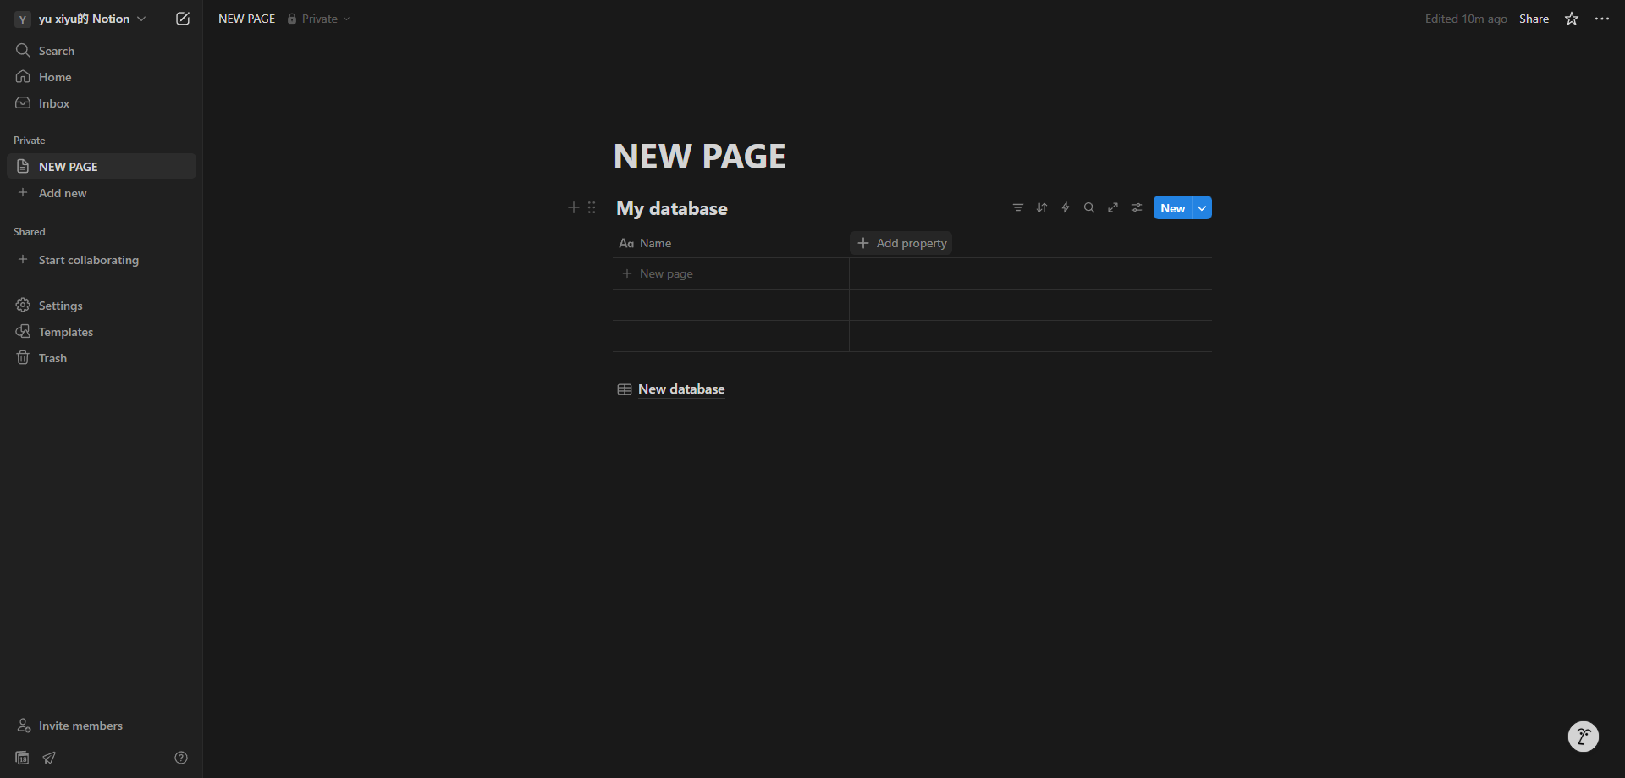1625x778 pixels.
Task: Open the database Sort icon
Action: coord(1042,207)
